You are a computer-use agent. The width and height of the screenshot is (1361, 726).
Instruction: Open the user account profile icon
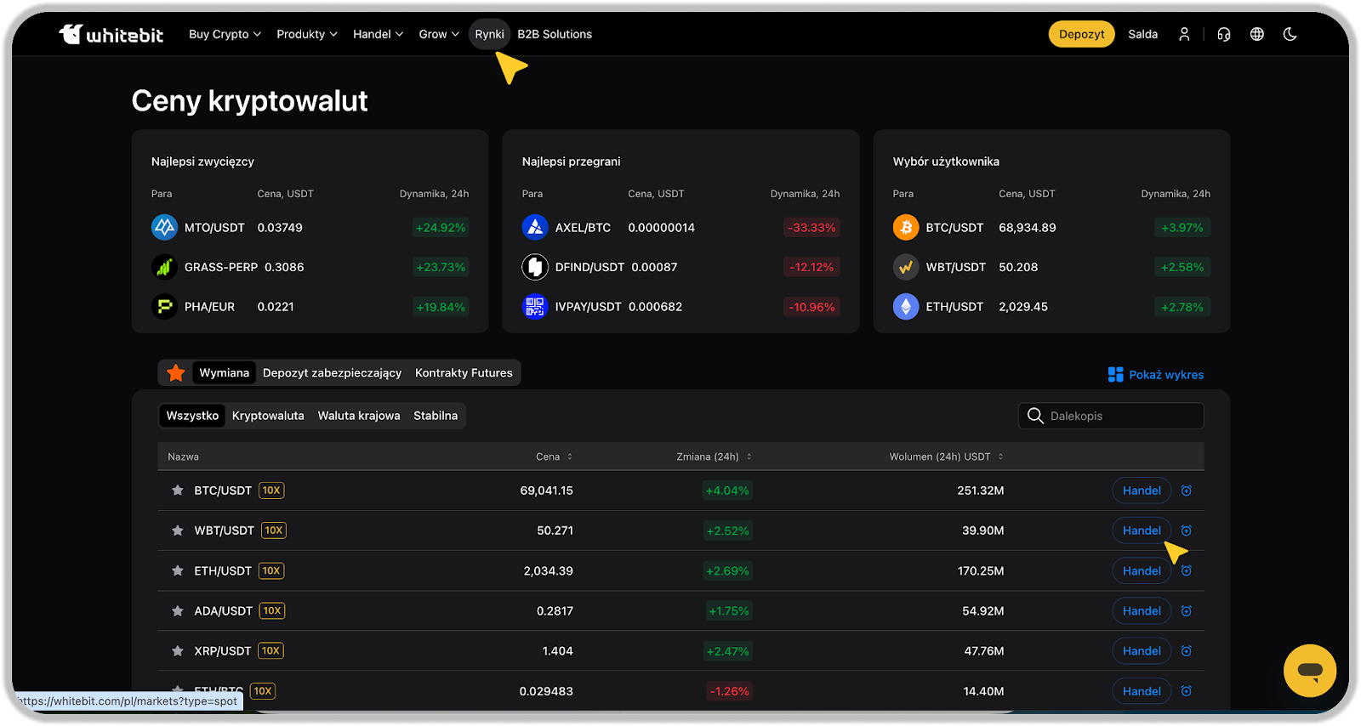(1184, 34)
